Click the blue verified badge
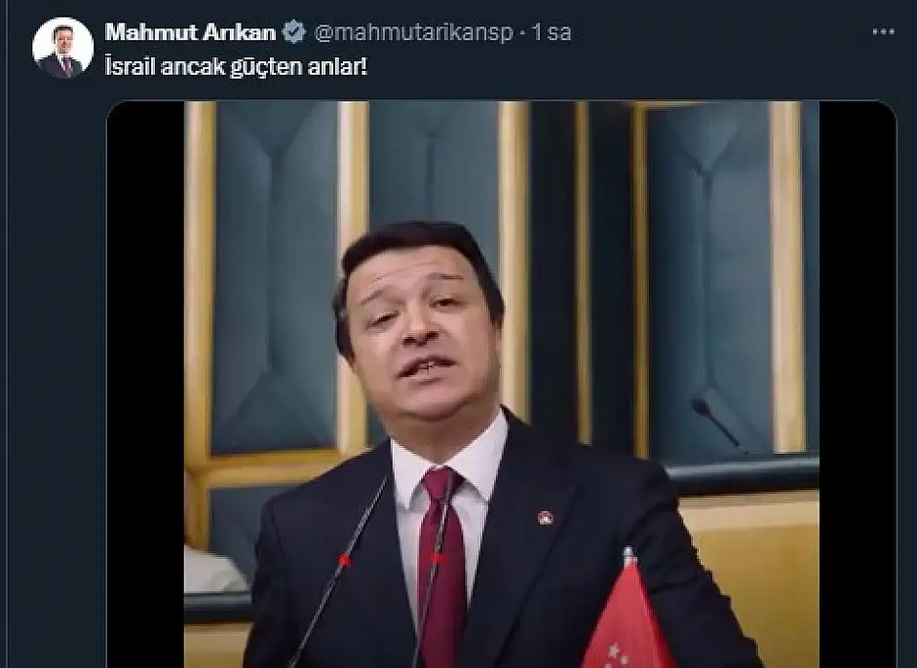917x668 pixels. point(294,32)
